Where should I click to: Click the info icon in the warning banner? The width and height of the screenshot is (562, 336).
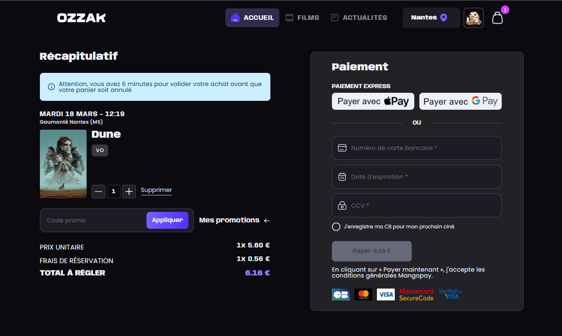pos(51,87)
